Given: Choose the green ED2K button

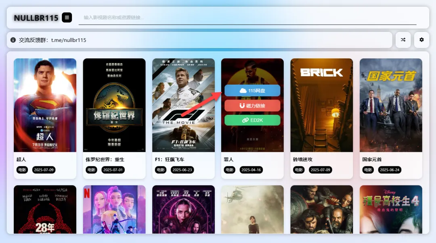Looking at the screenshot, I should (252, 120).
